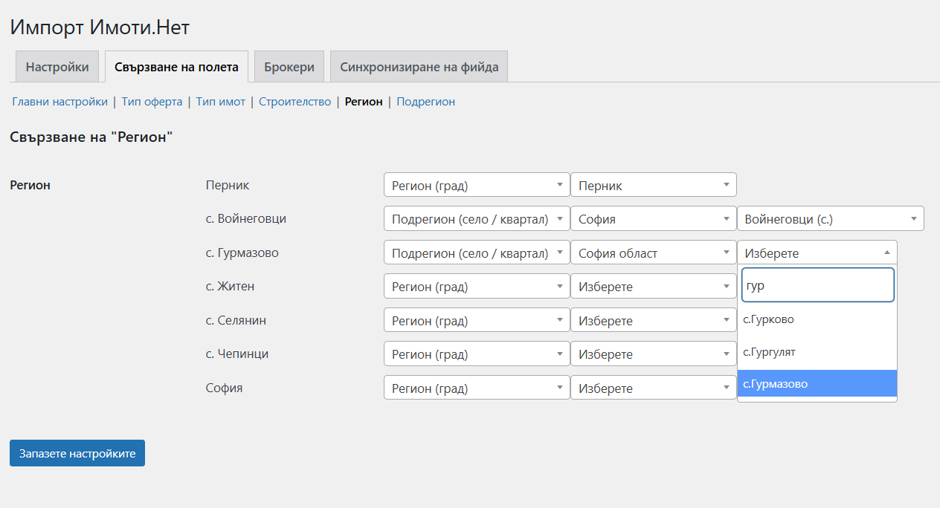This screenshot has width=940, height=508.
Task: Open the Тип оферта section
Action: (x=152, y=102)
